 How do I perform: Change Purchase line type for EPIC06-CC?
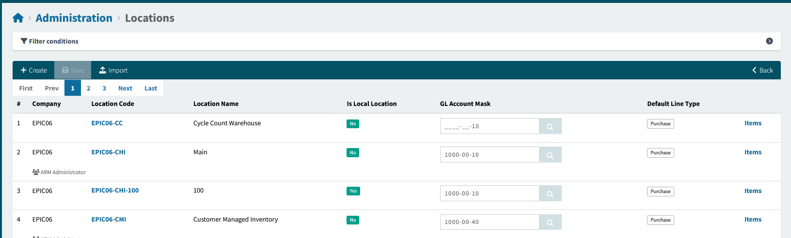pos(661,124)
